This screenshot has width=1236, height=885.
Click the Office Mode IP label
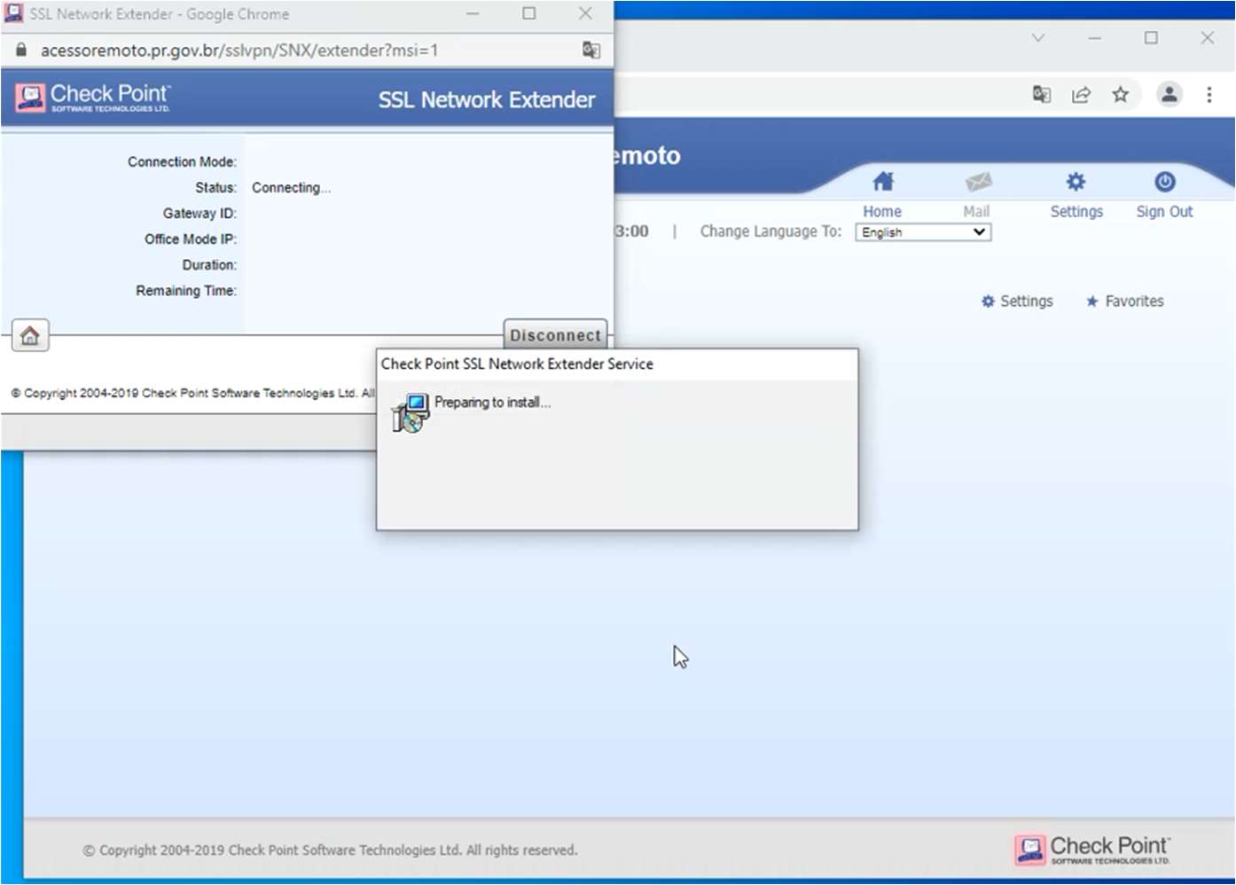point(191,239)
